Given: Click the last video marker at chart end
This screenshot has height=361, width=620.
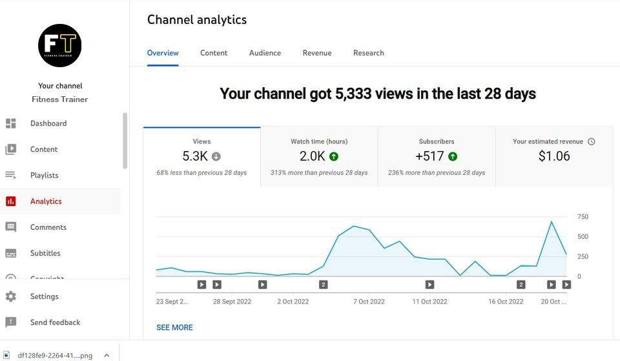Looking at the screenshot, I should point(566,284).
